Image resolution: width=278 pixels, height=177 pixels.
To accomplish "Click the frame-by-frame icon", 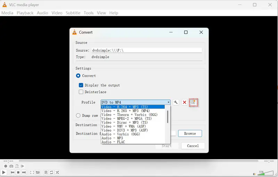I will point(22,166).
